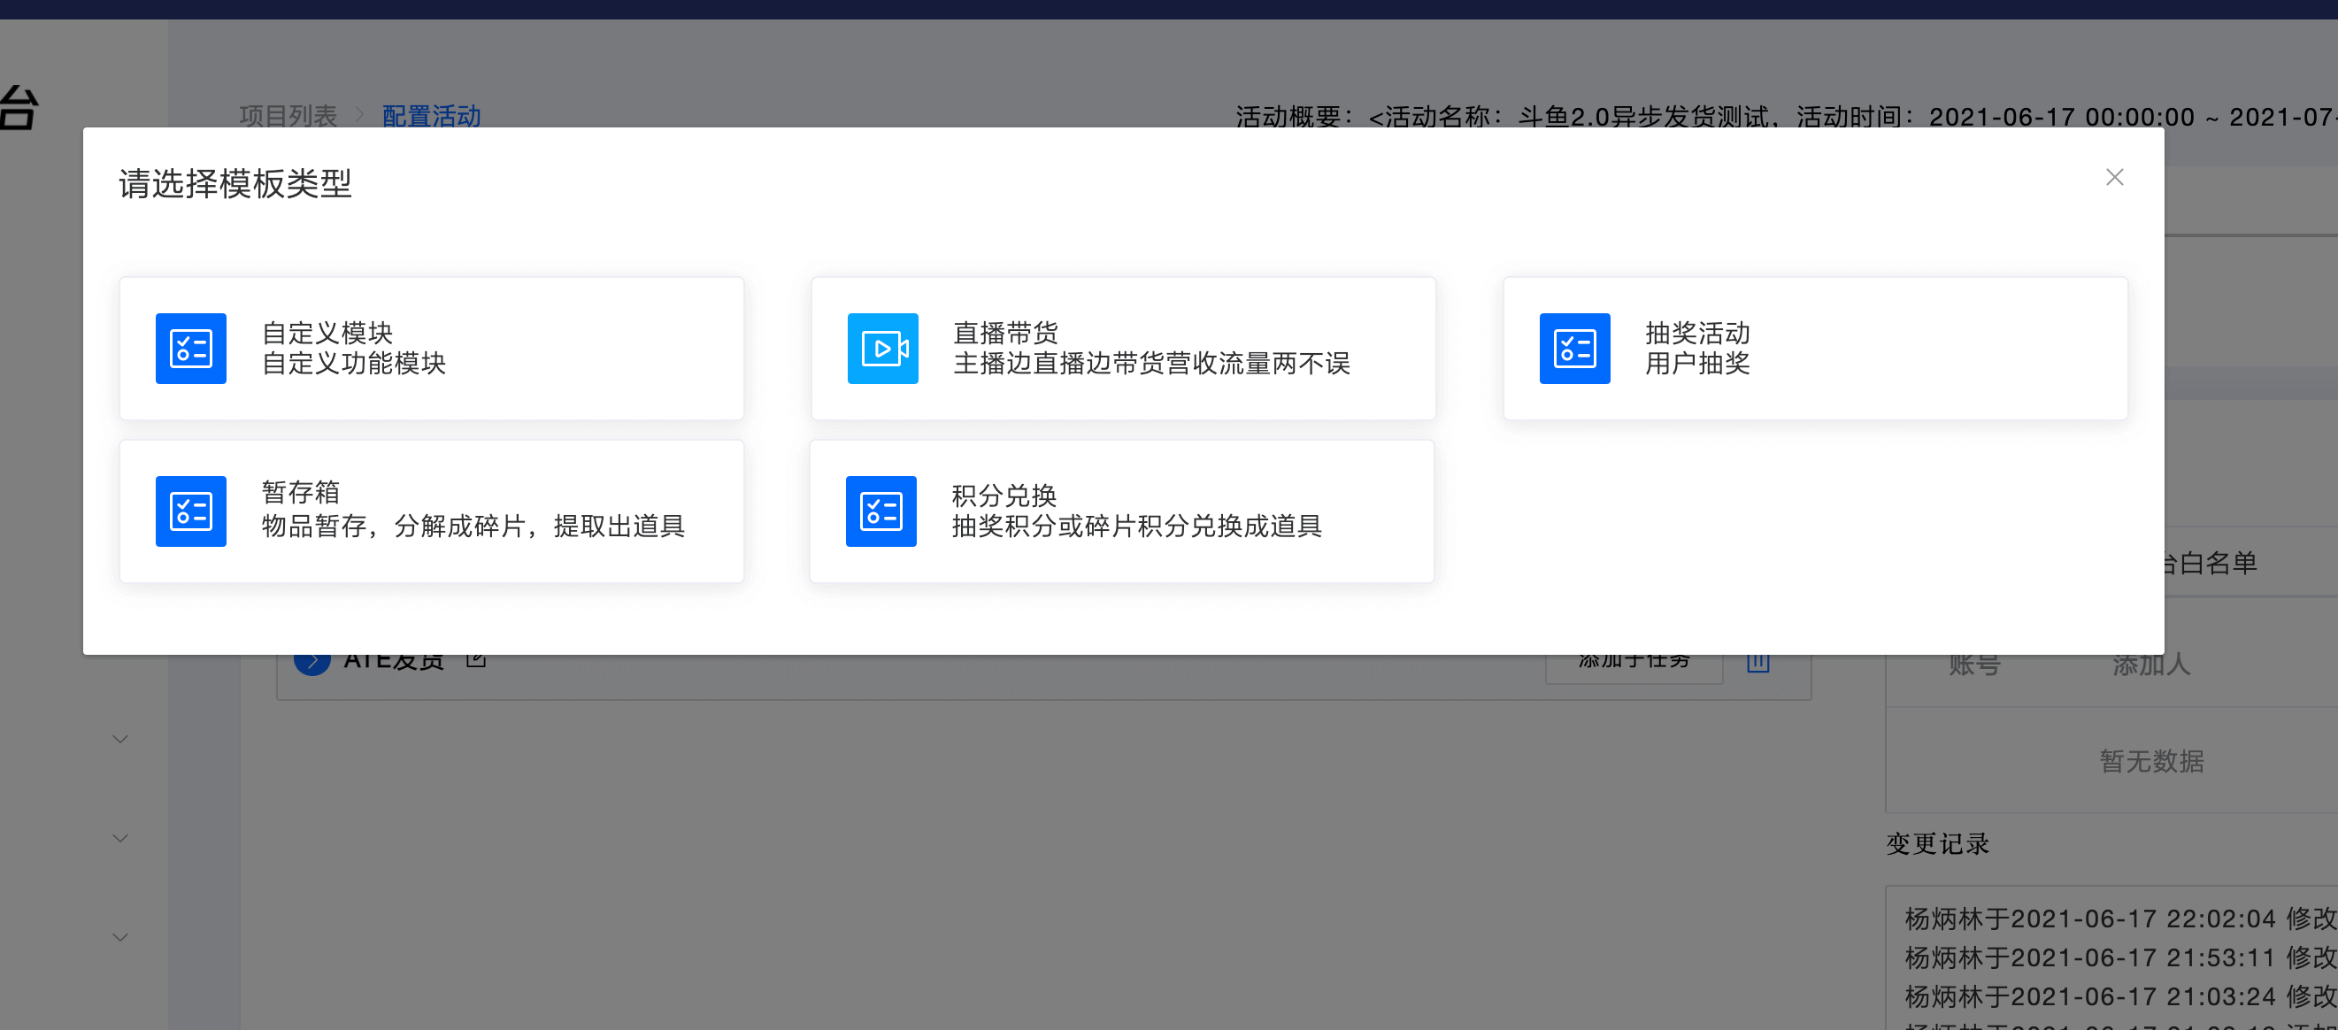The width and height of the screenshot is (2338, 1030).
Task: Choose the 抽奖积分或碎片积分兑换成道具 card
Action: (x=1121, y=511)
